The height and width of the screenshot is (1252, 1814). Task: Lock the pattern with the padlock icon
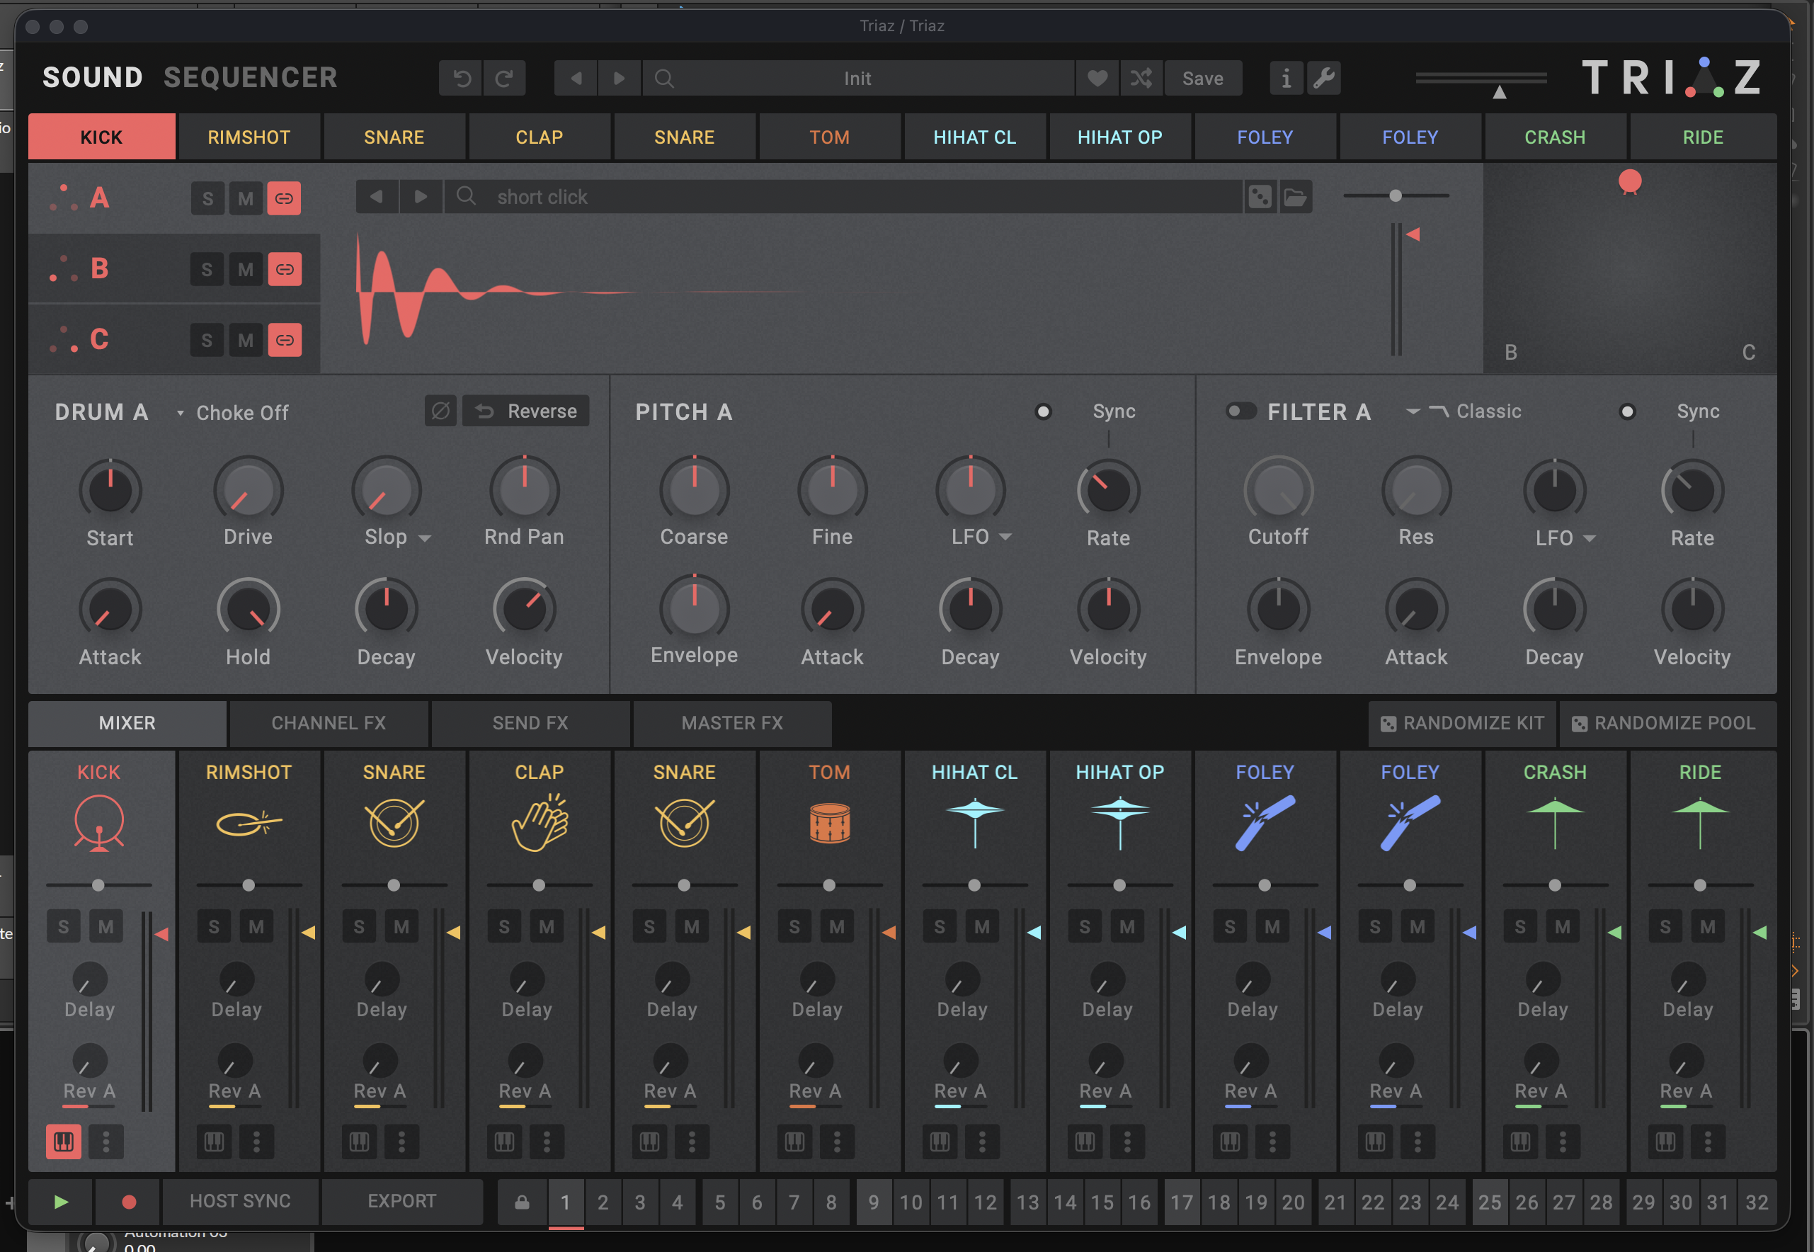(x=522, y=1202)
